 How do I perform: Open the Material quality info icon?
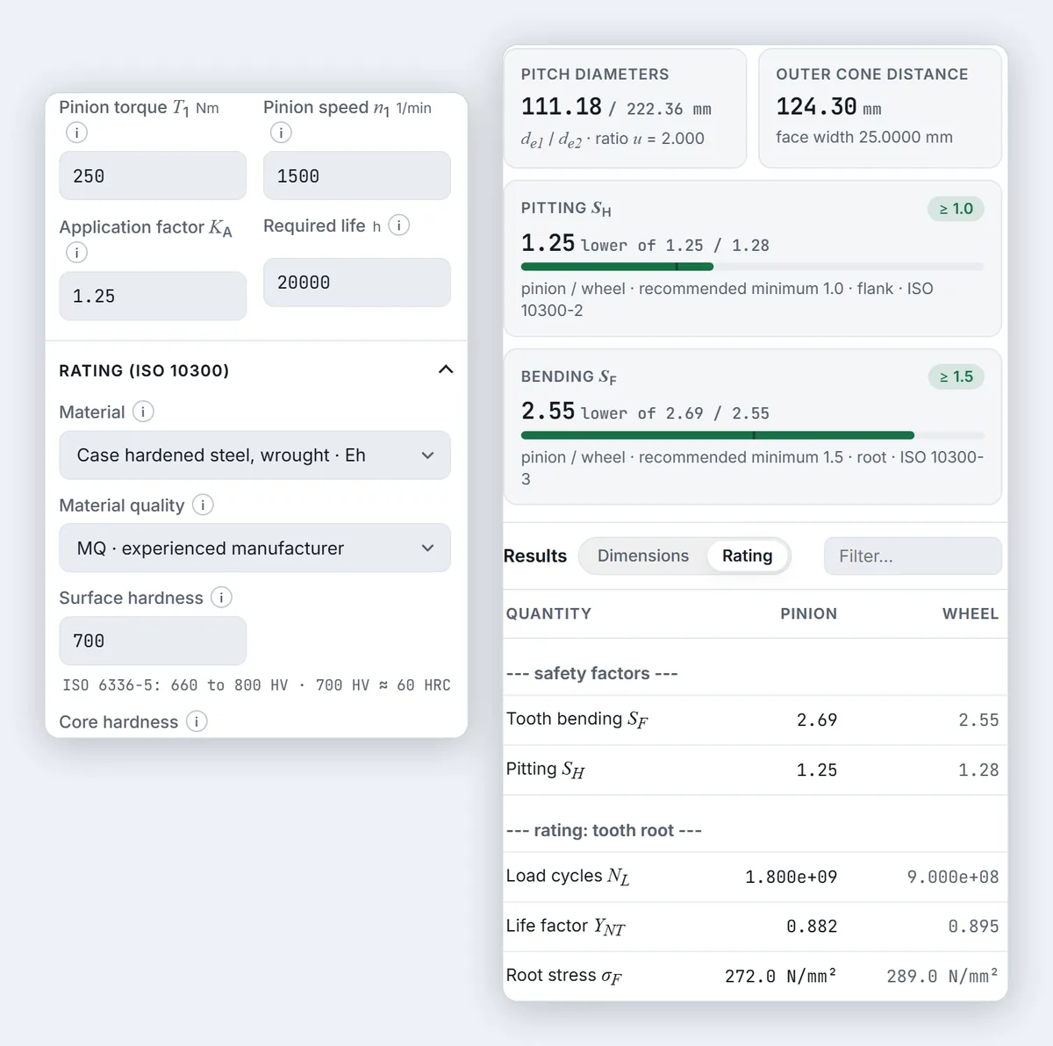click(x=203, y=505)
